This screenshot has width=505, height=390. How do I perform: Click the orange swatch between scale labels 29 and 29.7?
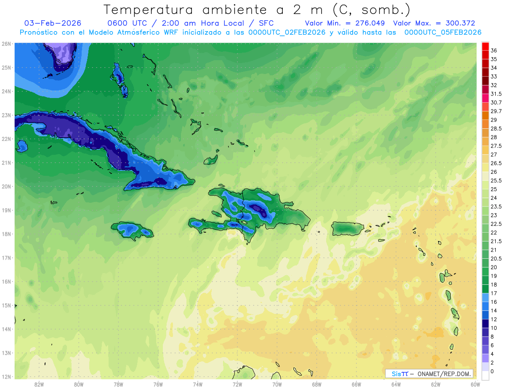click(x=485, y=115)
